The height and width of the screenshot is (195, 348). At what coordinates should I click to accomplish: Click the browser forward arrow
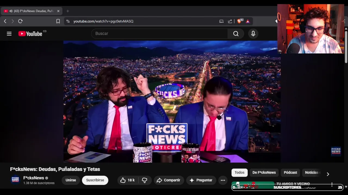click(13, 21)
